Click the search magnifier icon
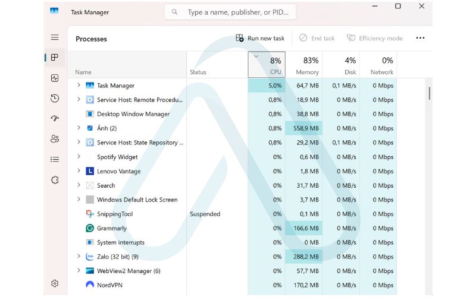 (x=174, y=12)
